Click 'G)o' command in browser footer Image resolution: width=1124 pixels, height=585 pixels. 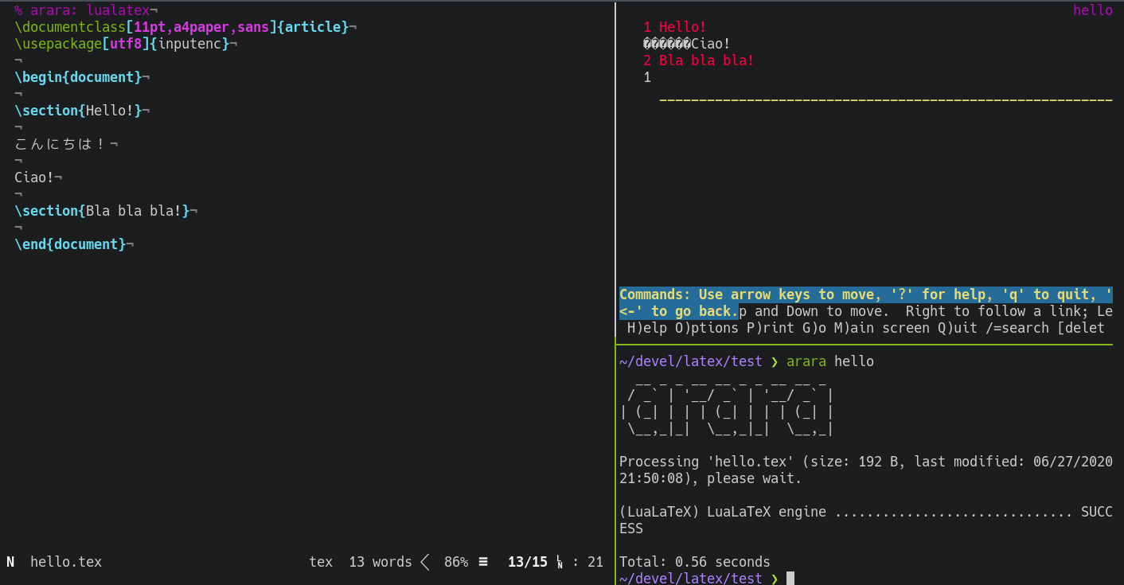coord(814,328)
